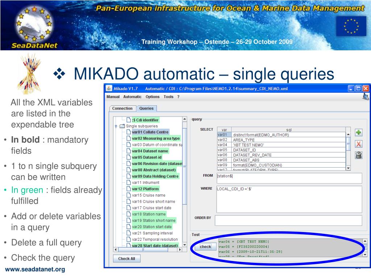Image resolution: width=371 pixels, height=278 pixels.
Task: Click the document icon of var11 Intrument
Action: (x=129, y=182)
